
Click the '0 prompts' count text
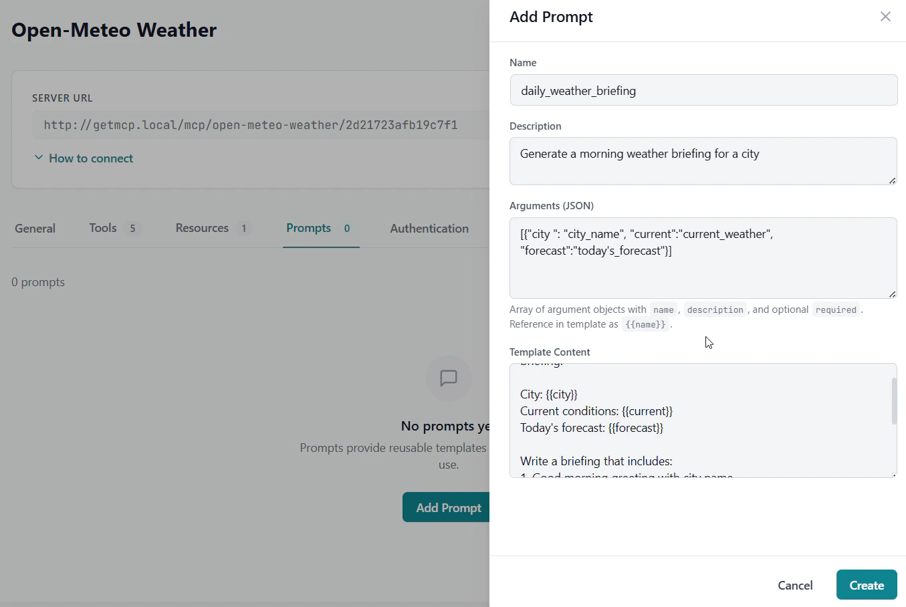tap(38, 282)
